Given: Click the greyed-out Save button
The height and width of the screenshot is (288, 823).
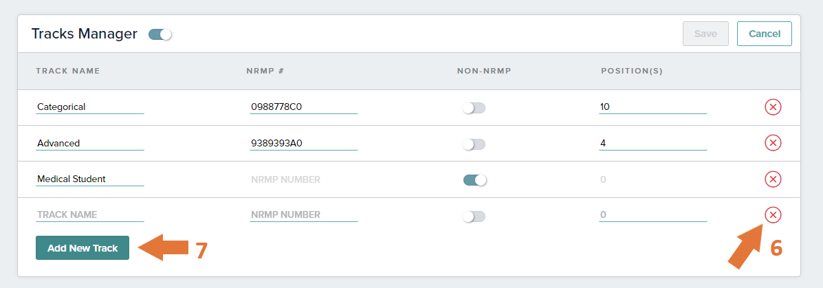Looking at the screenshot, I should click(x=705, y=34).
